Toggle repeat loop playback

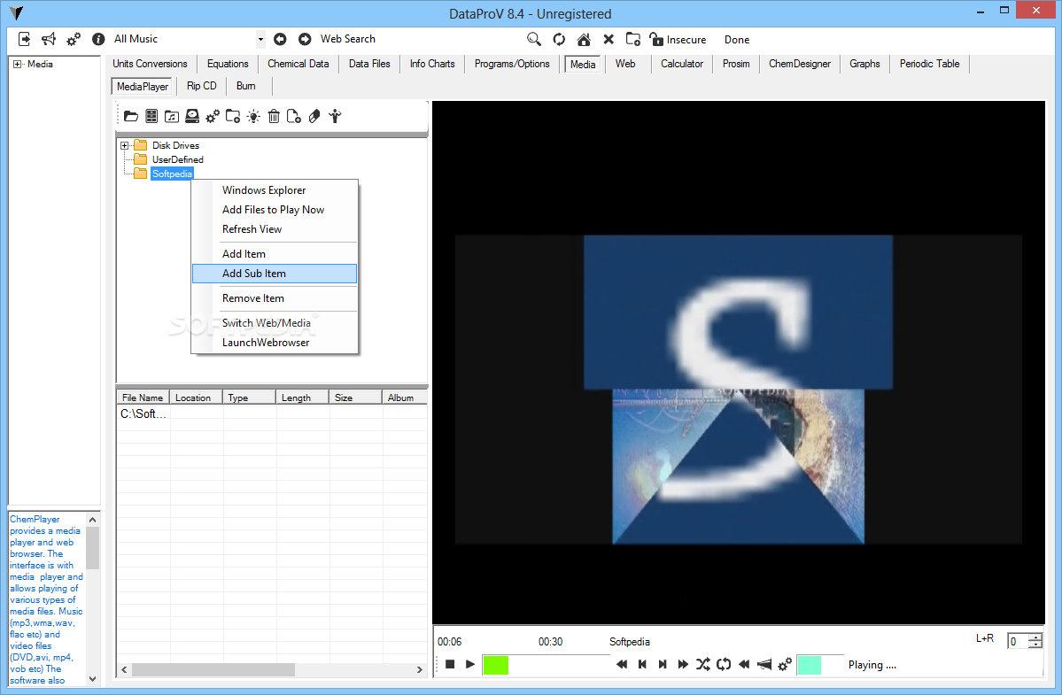[x=724, y=665]
